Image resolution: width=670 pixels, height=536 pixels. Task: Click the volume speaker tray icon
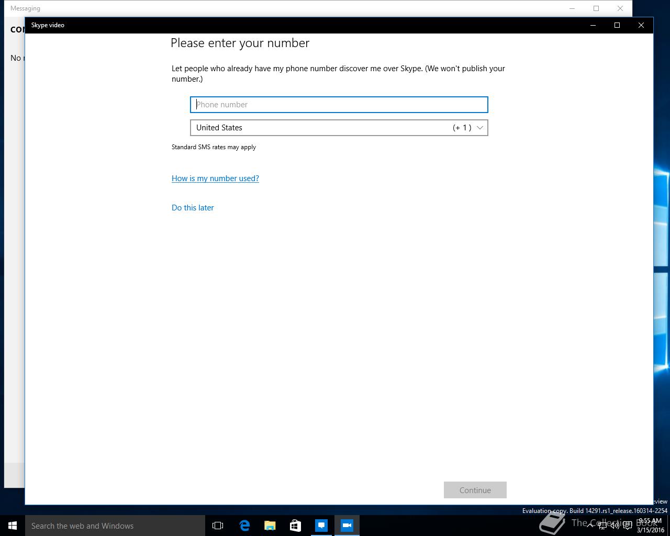coord(615,526)
